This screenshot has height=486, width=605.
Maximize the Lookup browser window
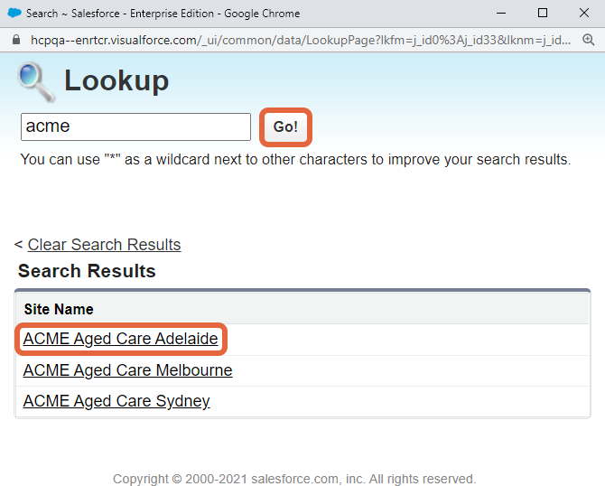543,13
